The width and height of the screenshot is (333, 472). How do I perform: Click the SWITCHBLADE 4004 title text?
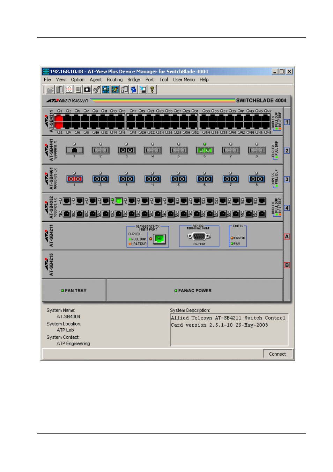coord(261,101)
